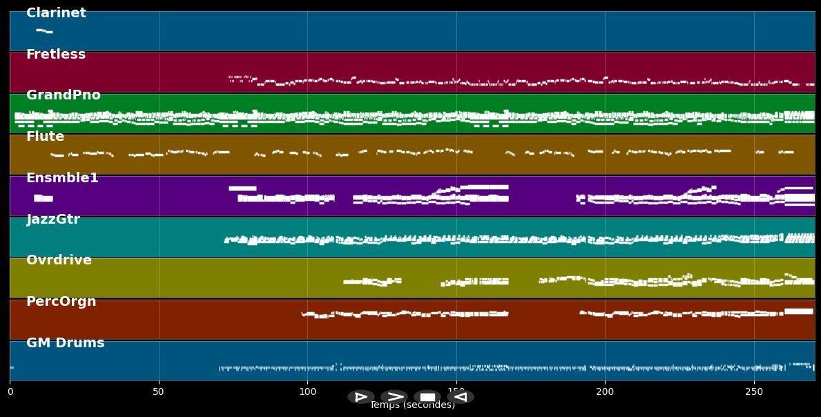
Task: Click the 200 tick on the time axis
Action: 605,392
